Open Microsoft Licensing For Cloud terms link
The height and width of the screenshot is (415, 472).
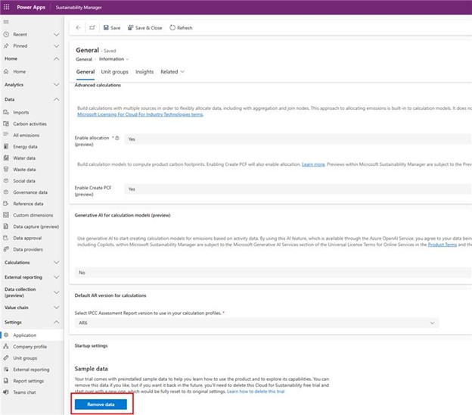click(x=140, y=114)
